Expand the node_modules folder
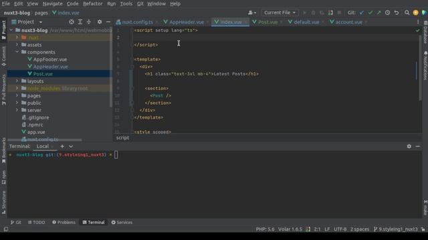This screenshot has width=428, height=240. 17,88
